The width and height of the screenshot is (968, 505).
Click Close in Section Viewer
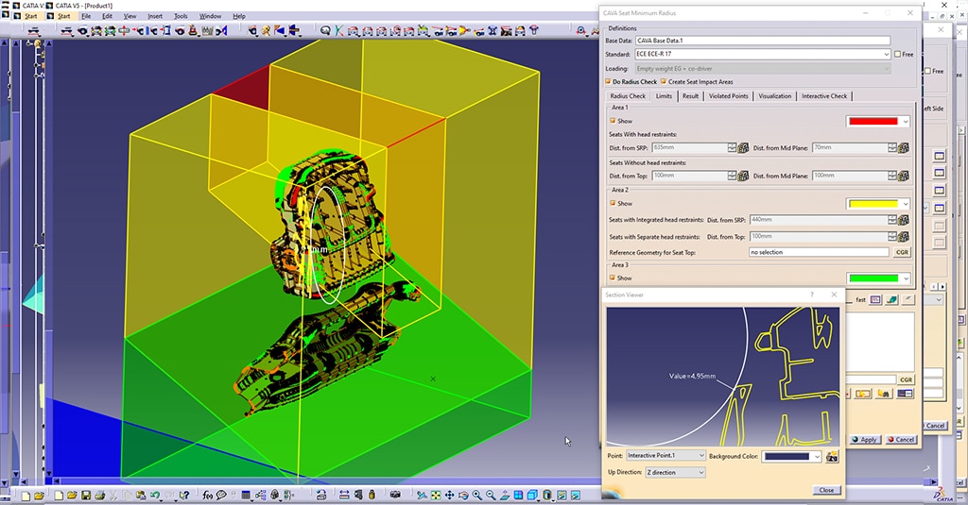click(826, 490)
